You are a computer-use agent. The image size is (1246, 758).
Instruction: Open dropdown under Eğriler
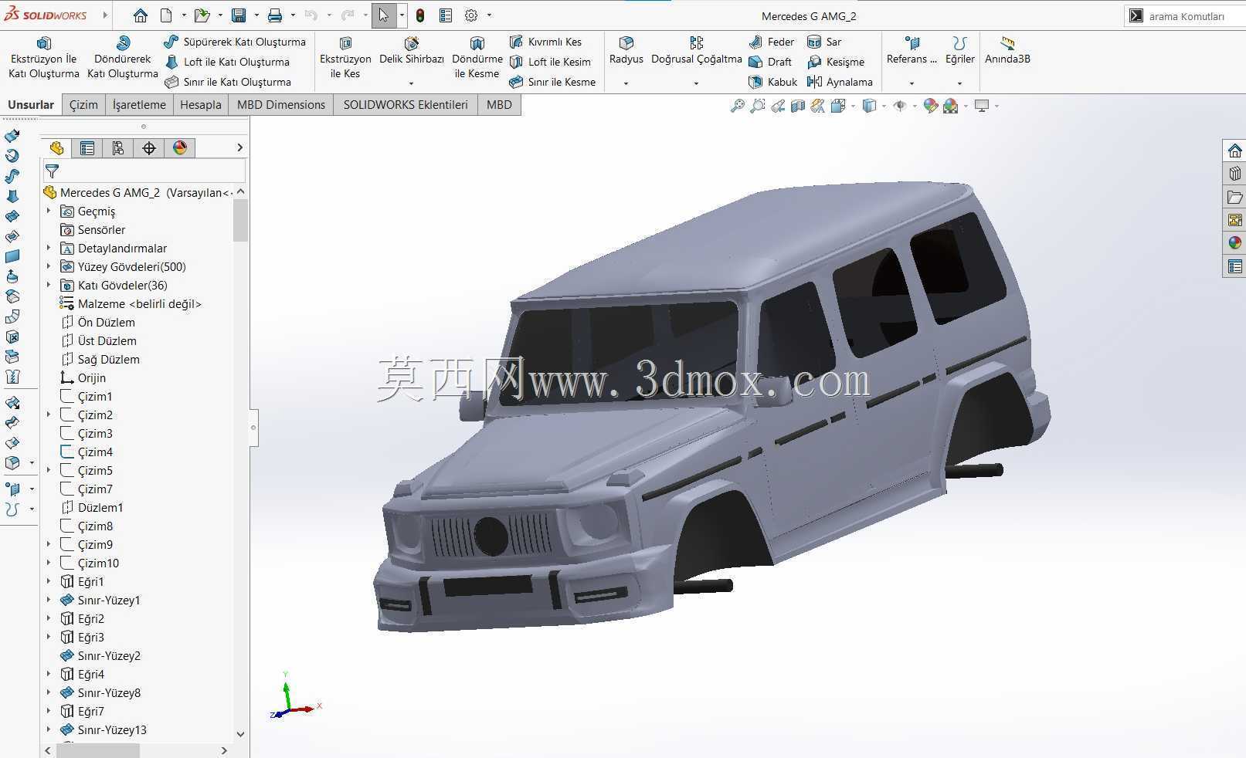pyautogui.click(x=959, y=83)
